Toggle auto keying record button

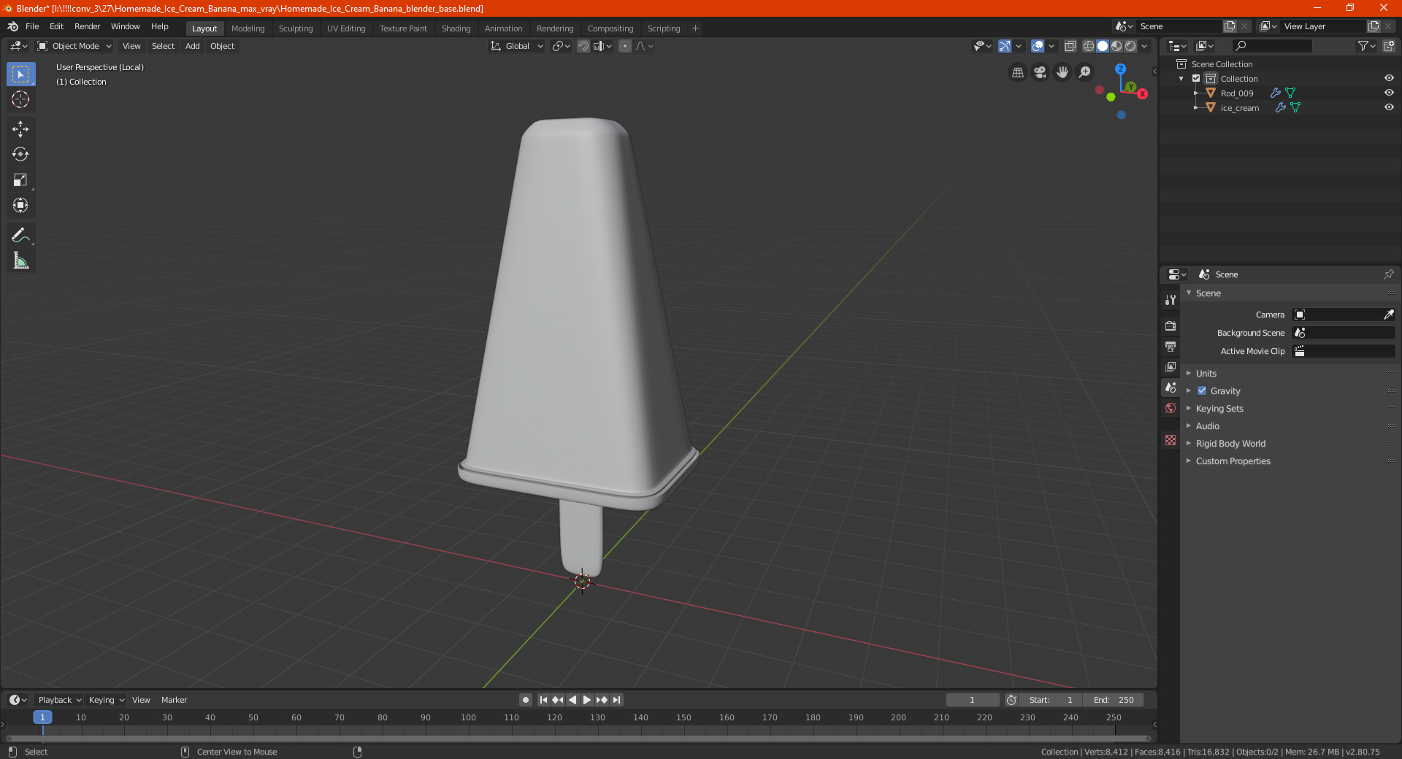coord(525,700)
